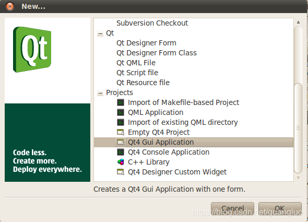Select C++ Library project type
Viewport: 308px width, 222px height.
pyautogui.click(x=148, y=162)
